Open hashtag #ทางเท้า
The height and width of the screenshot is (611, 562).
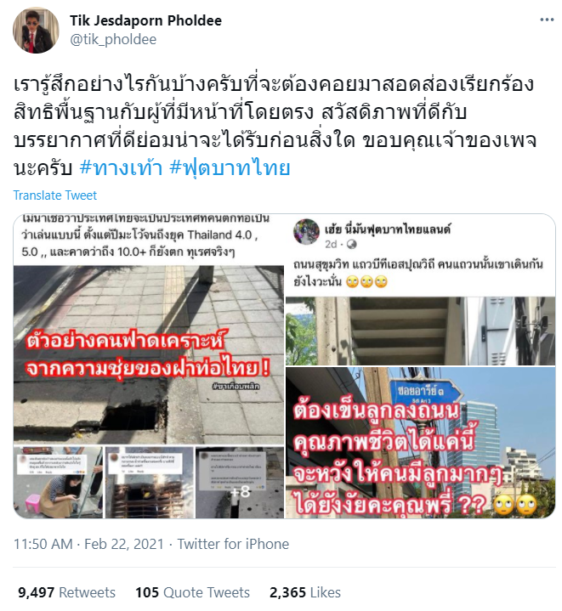coord(121,168)
